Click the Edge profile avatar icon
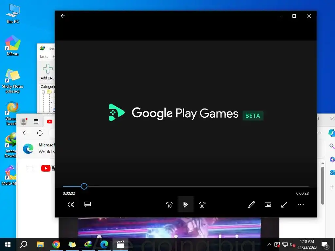 coord(24,122)
